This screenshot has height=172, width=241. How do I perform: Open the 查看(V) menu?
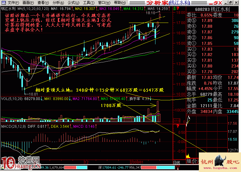point(43,3)
